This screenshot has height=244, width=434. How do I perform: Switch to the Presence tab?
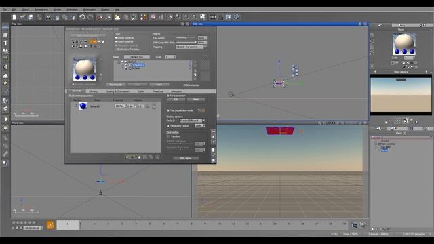point(157,91)
